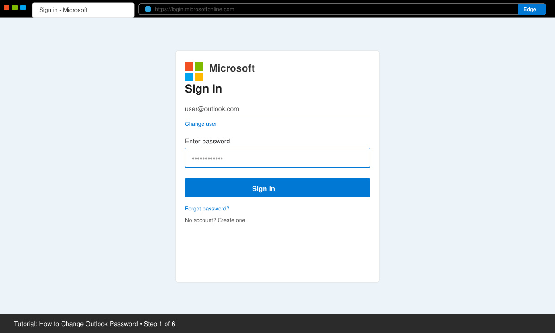
Task: Click the "Microsoft" wordmark text
Action: pos(232,68)
